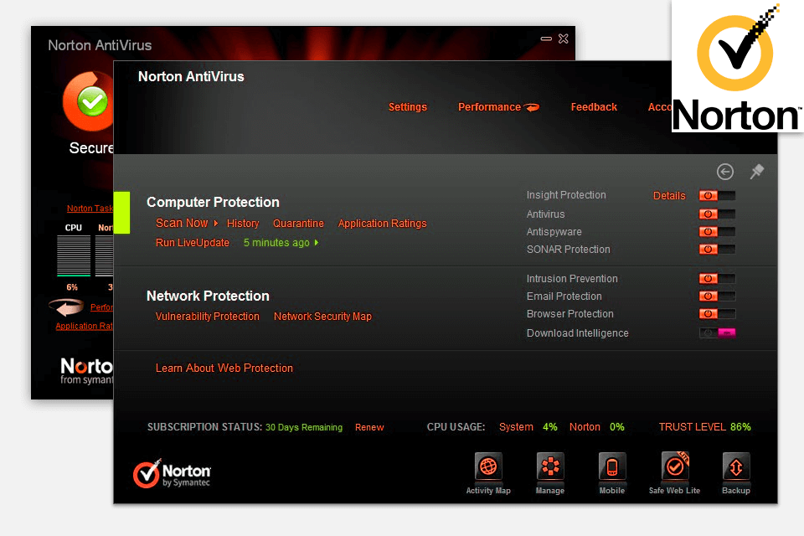Click green Secure checkmark in back window
This screenshot has width=804, height=536.
92,101
